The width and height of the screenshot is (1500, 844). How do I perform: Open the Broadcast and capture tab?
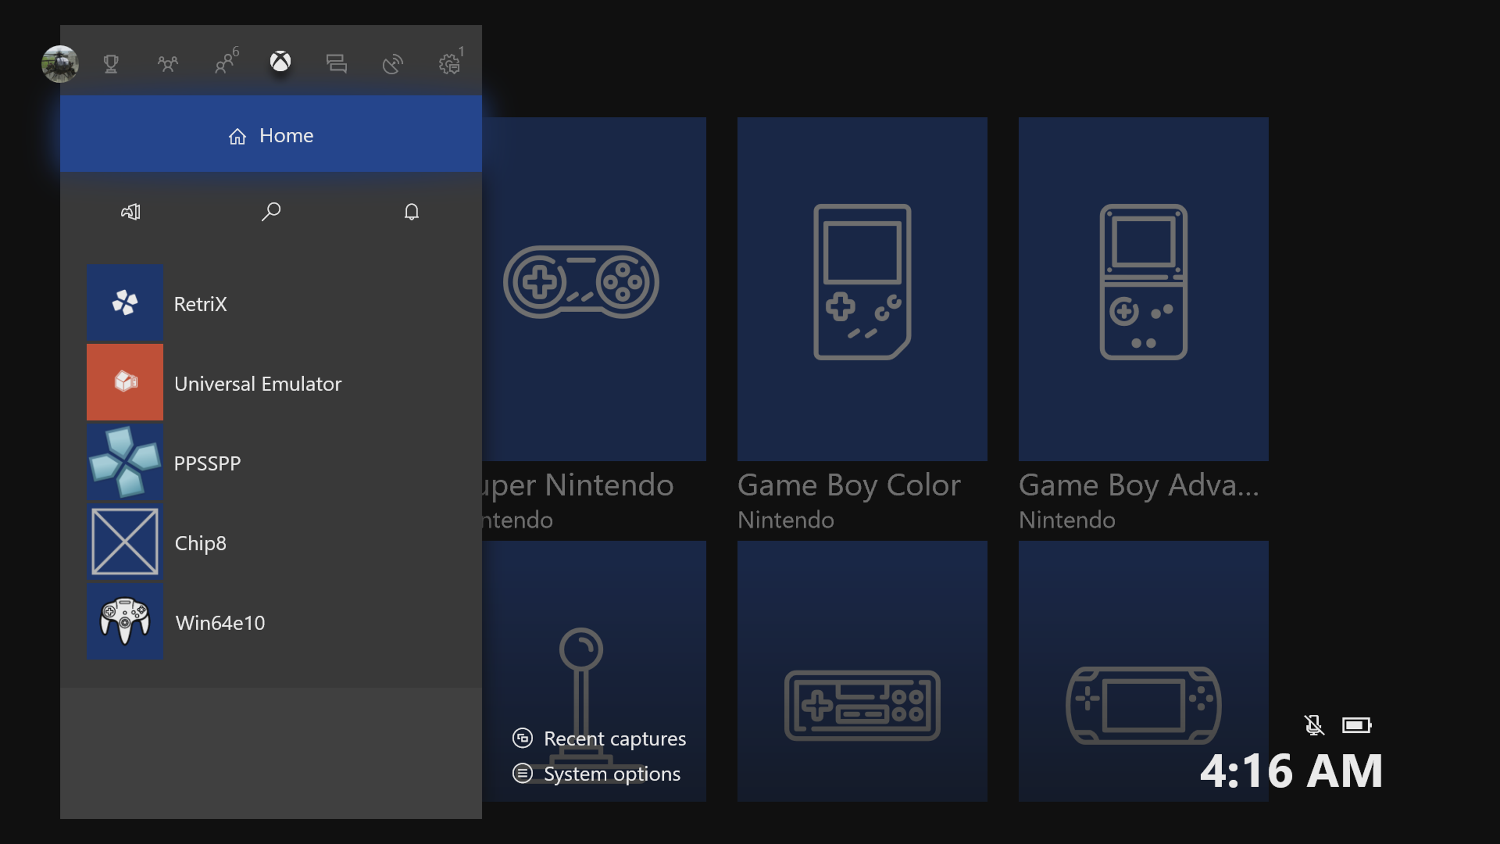(393, 63)
